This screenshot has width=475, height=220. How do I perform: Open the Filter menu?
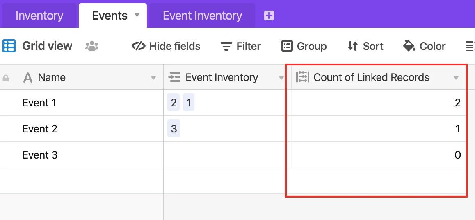pyautogui.click(x=240, y=46)
